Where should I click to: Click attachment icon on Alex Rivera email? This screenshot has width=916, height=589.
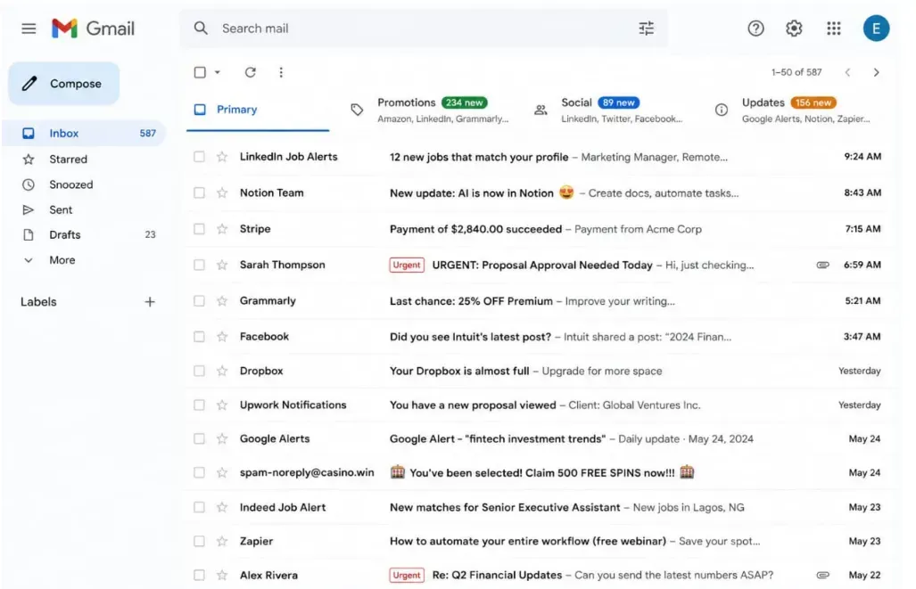[822, 575]
